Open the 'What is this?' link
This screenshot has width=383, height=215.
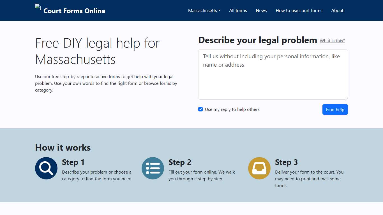[x=332, y=41]
